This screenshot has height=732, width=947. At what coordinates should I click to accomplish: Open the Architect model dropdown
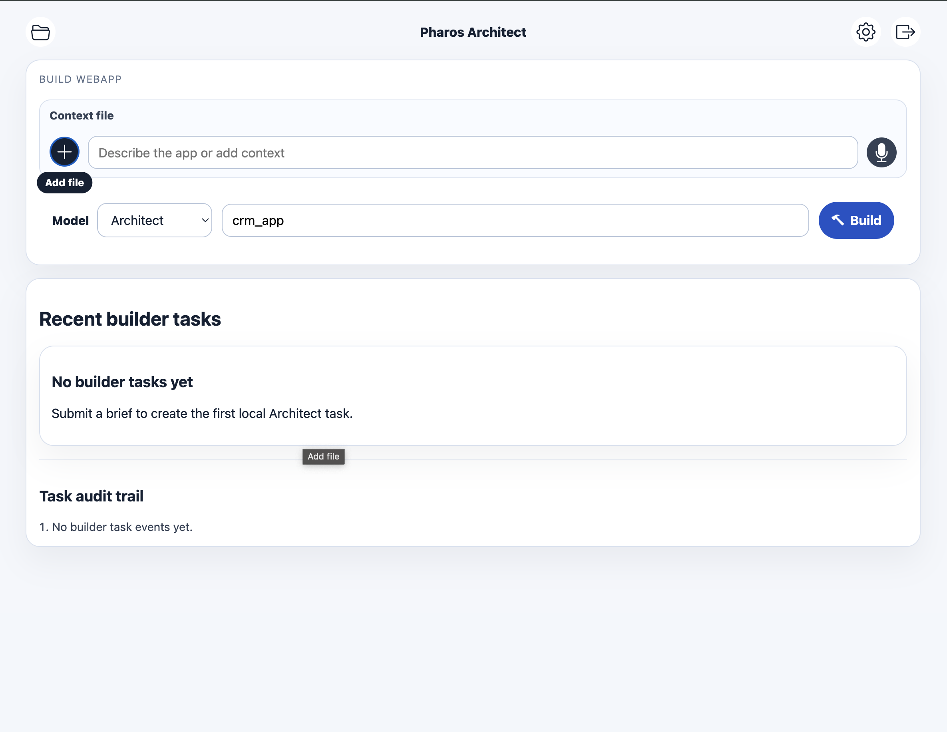coord(155,220)
